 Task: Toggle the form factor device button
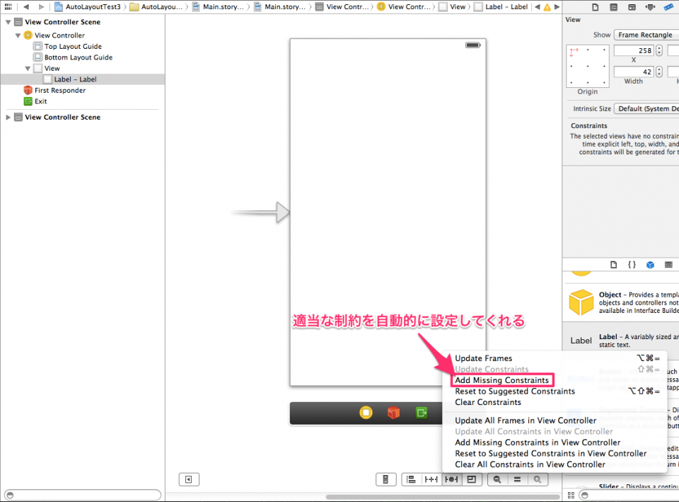tap(385, 479)
